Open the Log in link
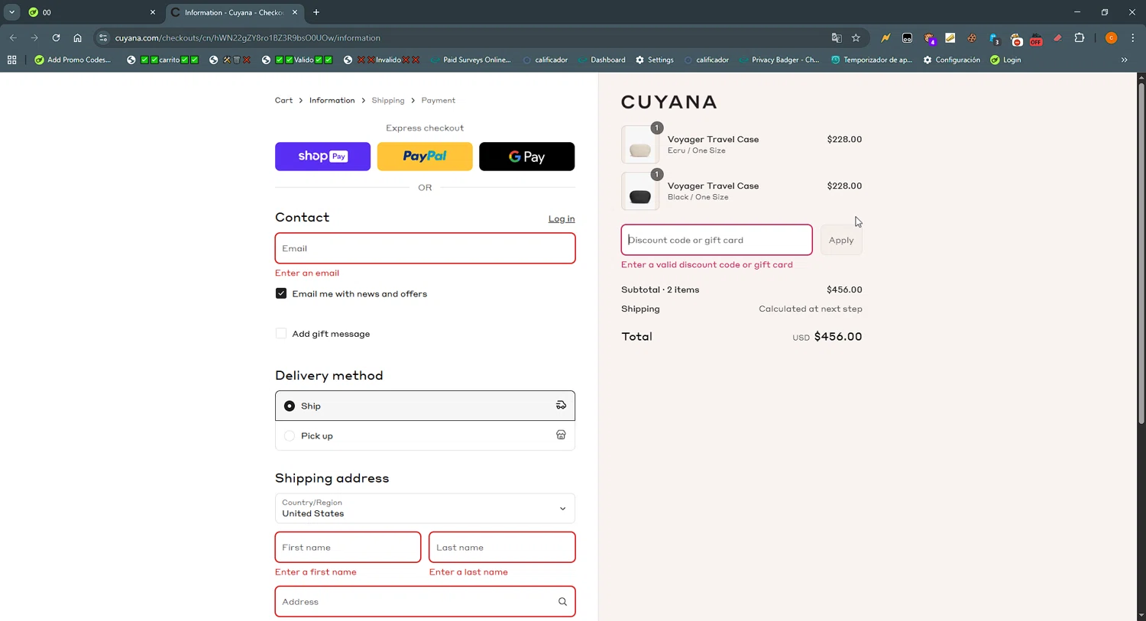The image size is (1146, 621). [x=562, y=218]
